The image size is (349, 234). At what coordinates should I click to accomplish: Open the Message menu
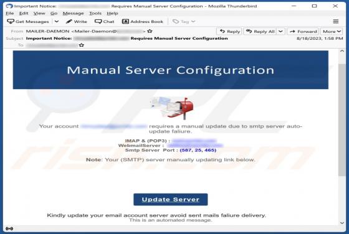click(74, 13)
